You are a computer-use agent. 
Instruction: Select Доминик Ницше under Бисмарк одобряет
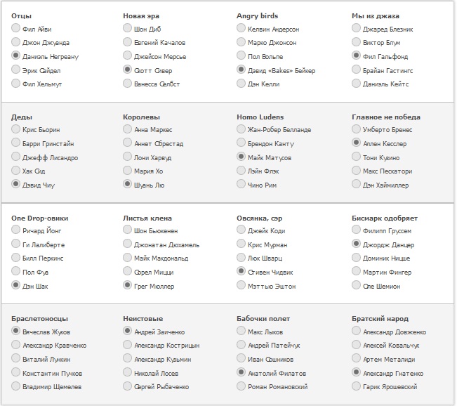click(x=357, y=258)
